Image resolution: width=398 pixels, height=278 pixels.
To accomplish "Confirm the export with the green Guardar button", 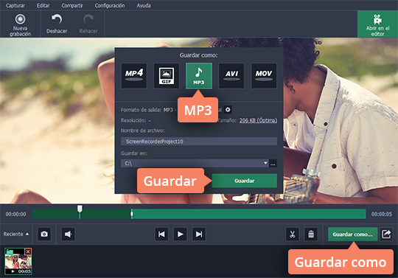I will [x=244, y=181].
